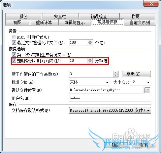Open the 错误检查 tab
Screen dimensions: 161x153
(99, 16)
